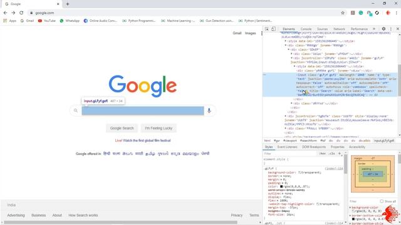This screenshot has width=401, height=225.
Task: Click the magnifier icon in the search box
Action: click(x=76, y=111)
